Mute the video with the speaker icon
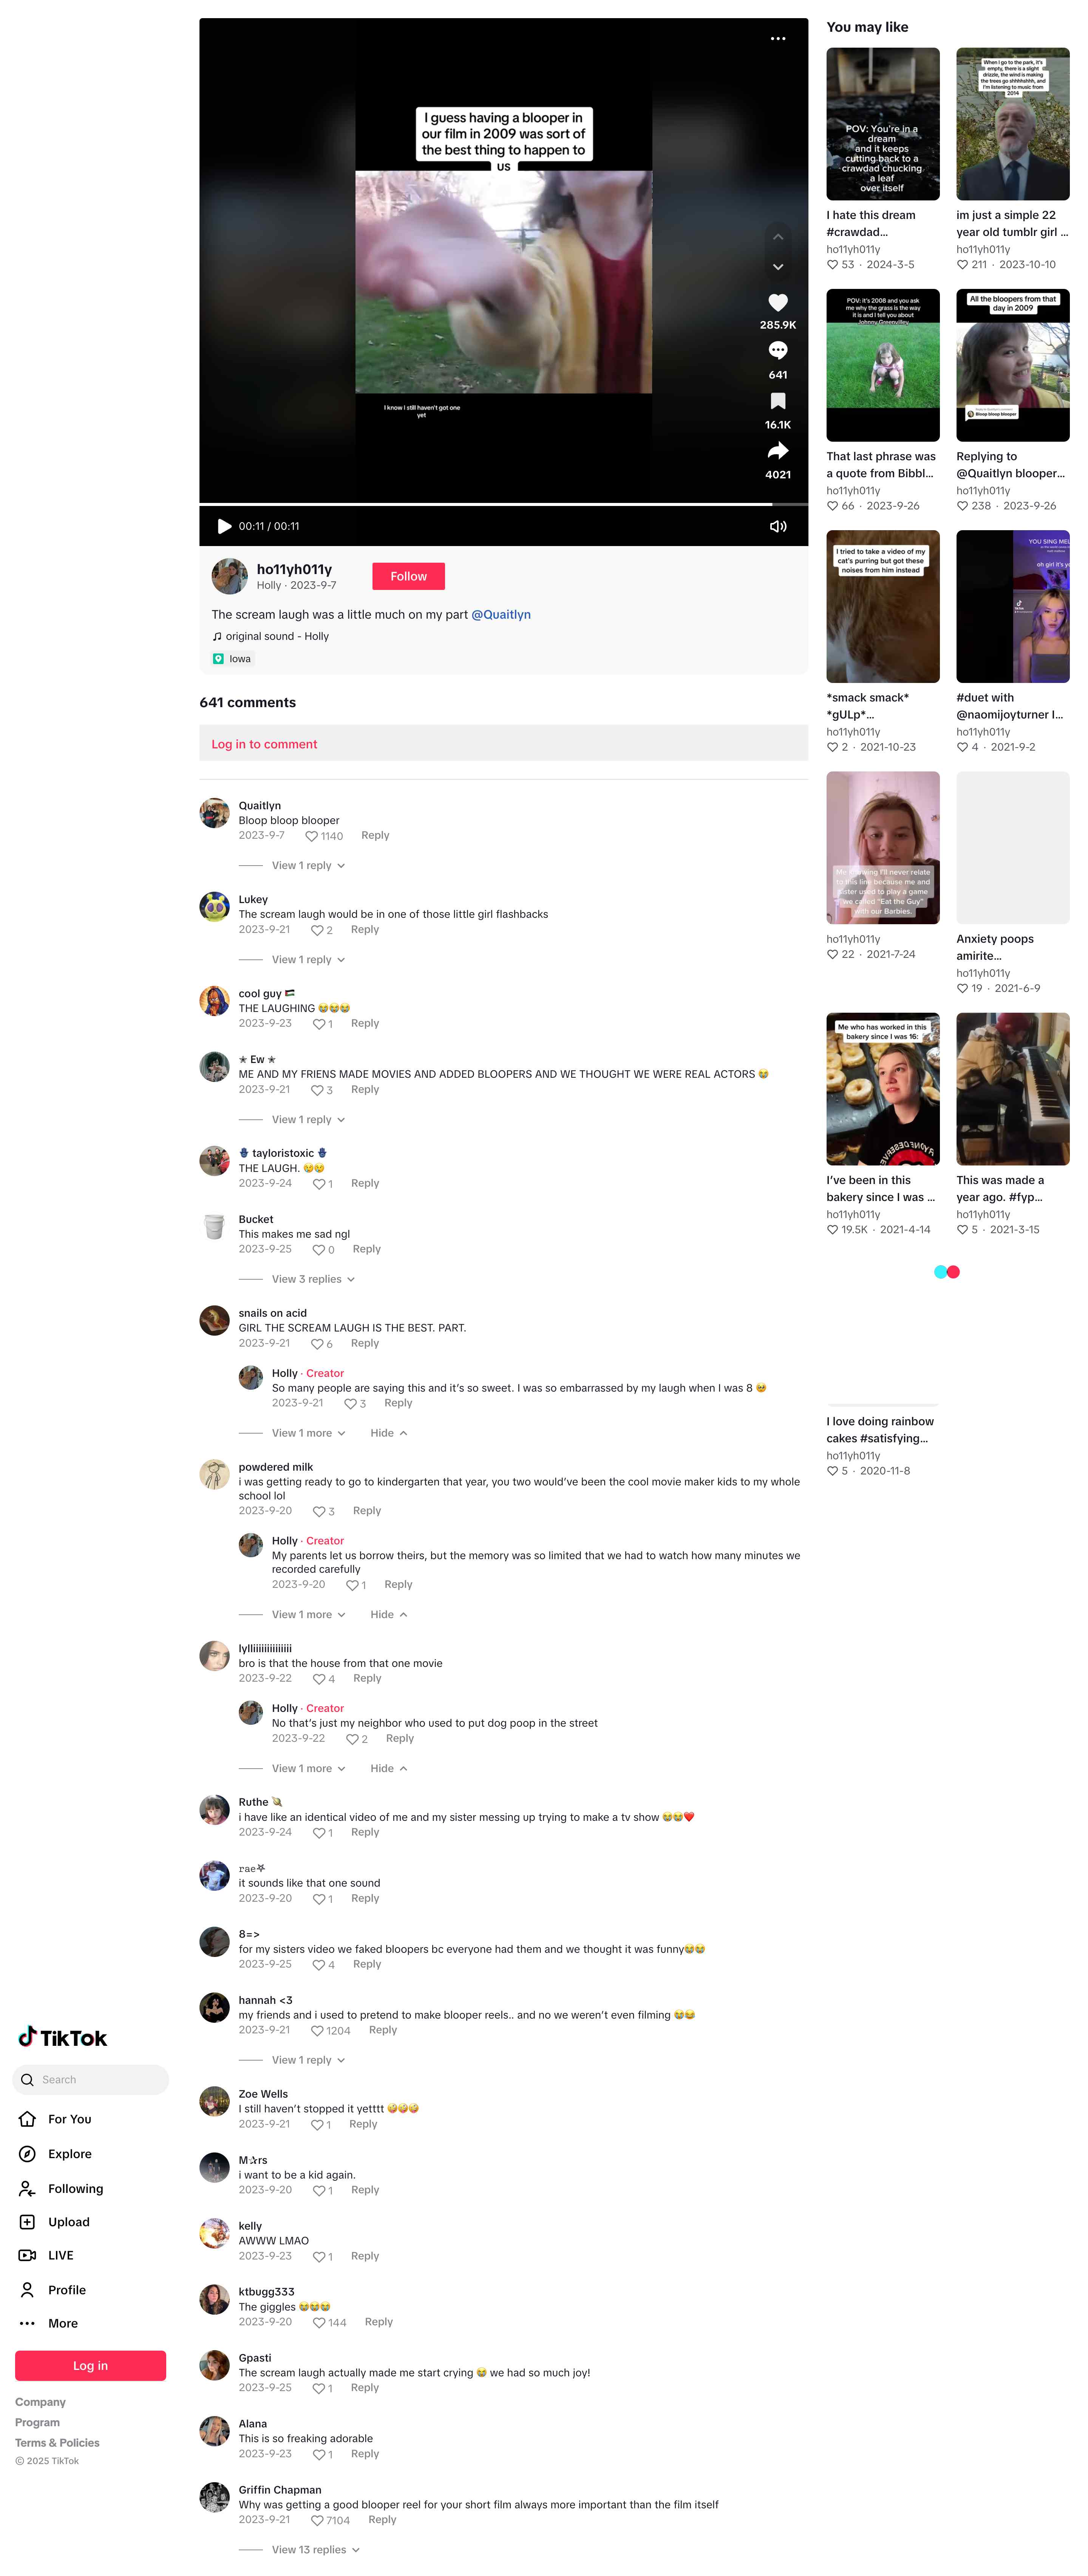 point(777,526)
